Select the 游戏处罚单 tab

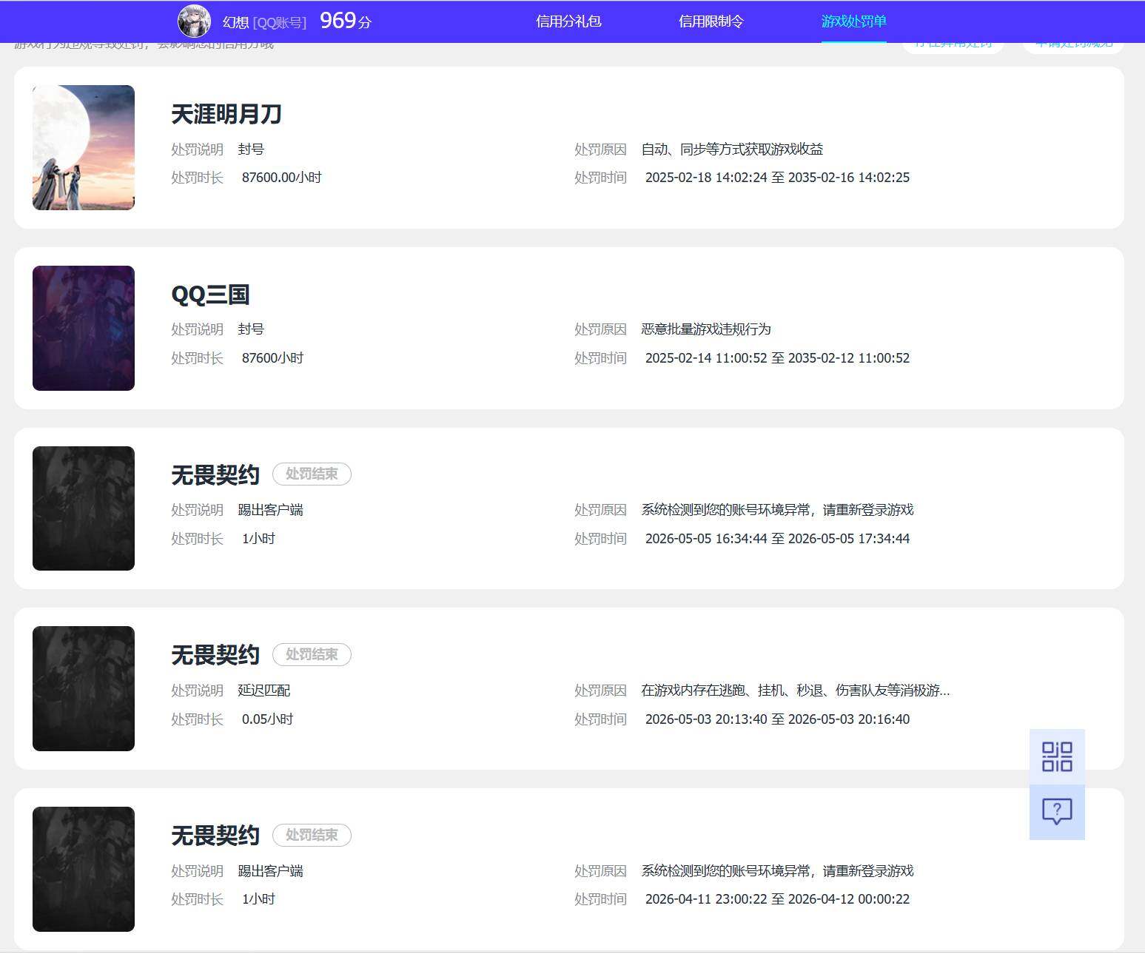[x=853, y=21]
